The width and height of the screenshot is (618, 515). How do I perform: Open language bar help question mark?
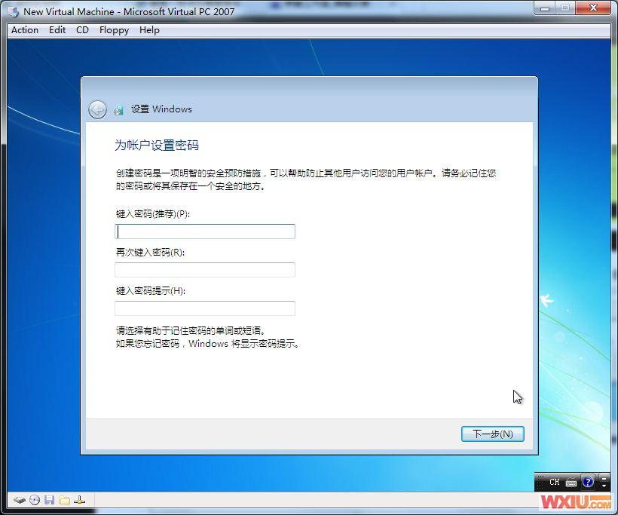[x=588, y=482]
